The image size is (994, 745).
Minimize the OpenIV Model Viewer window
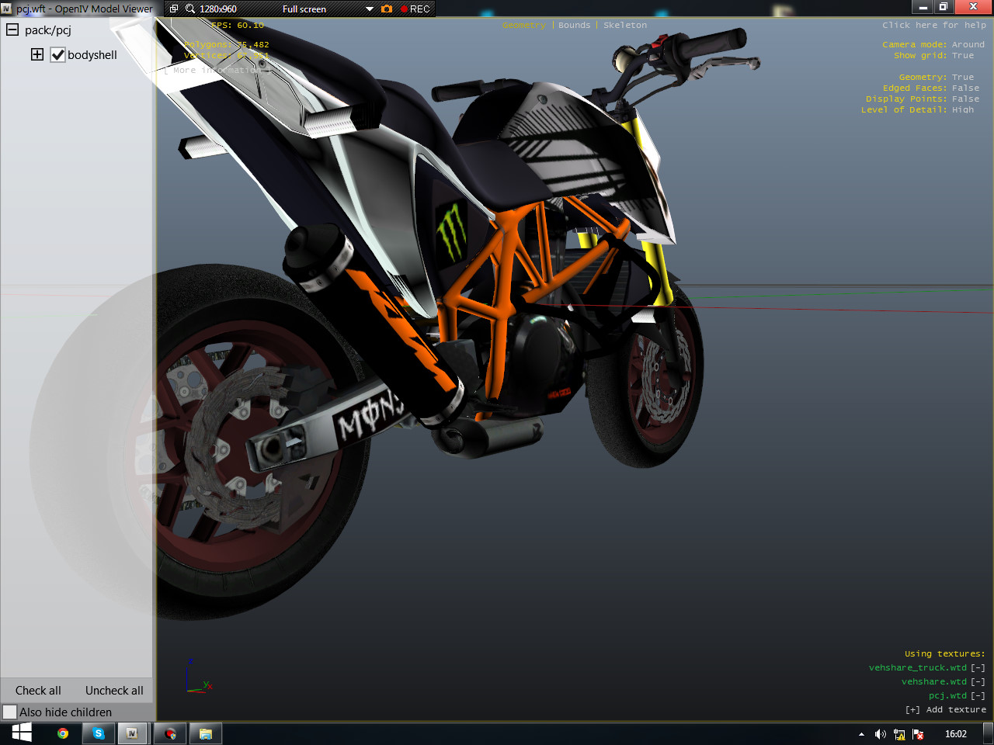coord(923,7)
